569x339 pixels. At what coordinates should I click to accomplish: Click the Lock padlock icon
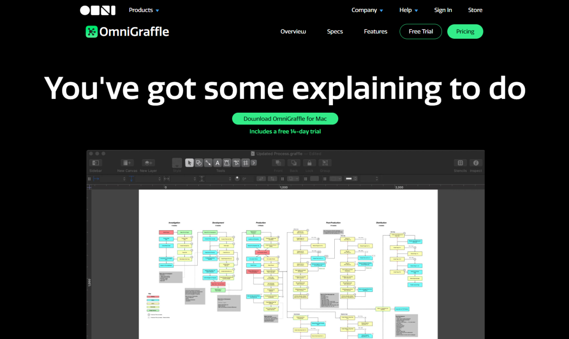click(x=309, y=163)
